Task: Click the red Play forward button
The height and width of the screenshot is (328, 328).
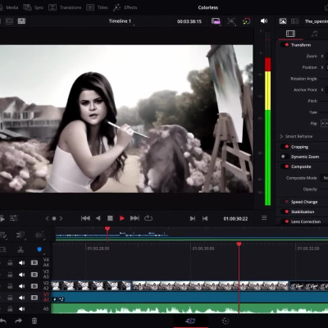Action: tap(122, 218)
